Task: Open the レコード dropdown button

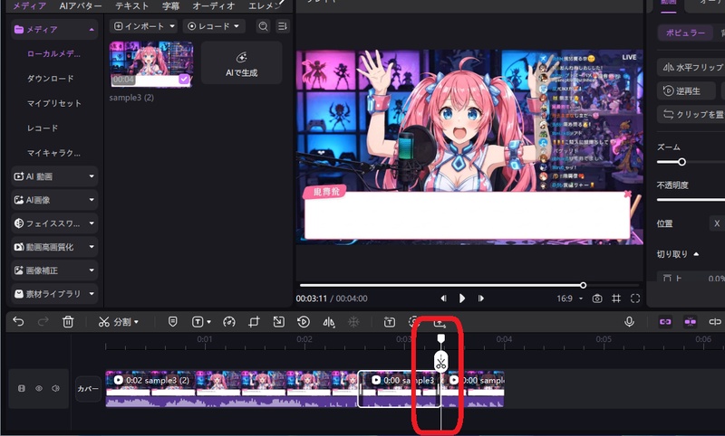Action: pos(214,26)
